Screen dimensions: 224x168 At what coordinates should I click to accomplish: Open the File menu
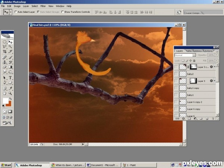3,6
